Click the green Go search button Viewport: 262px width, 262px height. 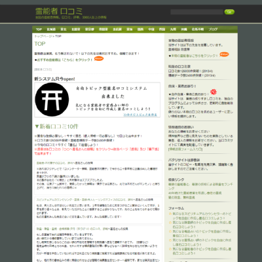[x=229, y=12]
